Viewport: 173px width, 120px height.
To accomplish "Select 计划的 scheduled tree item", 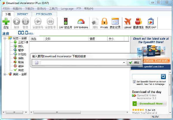I will 22,54.
